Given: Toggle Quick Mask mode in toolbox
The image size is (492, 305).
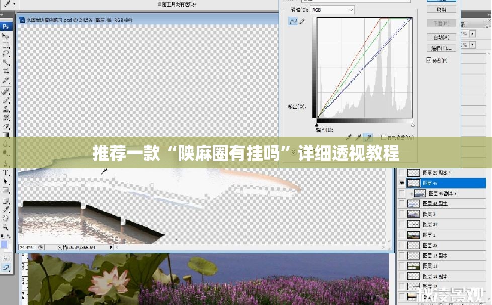Looking at the screenshot, I should (6, 258).
